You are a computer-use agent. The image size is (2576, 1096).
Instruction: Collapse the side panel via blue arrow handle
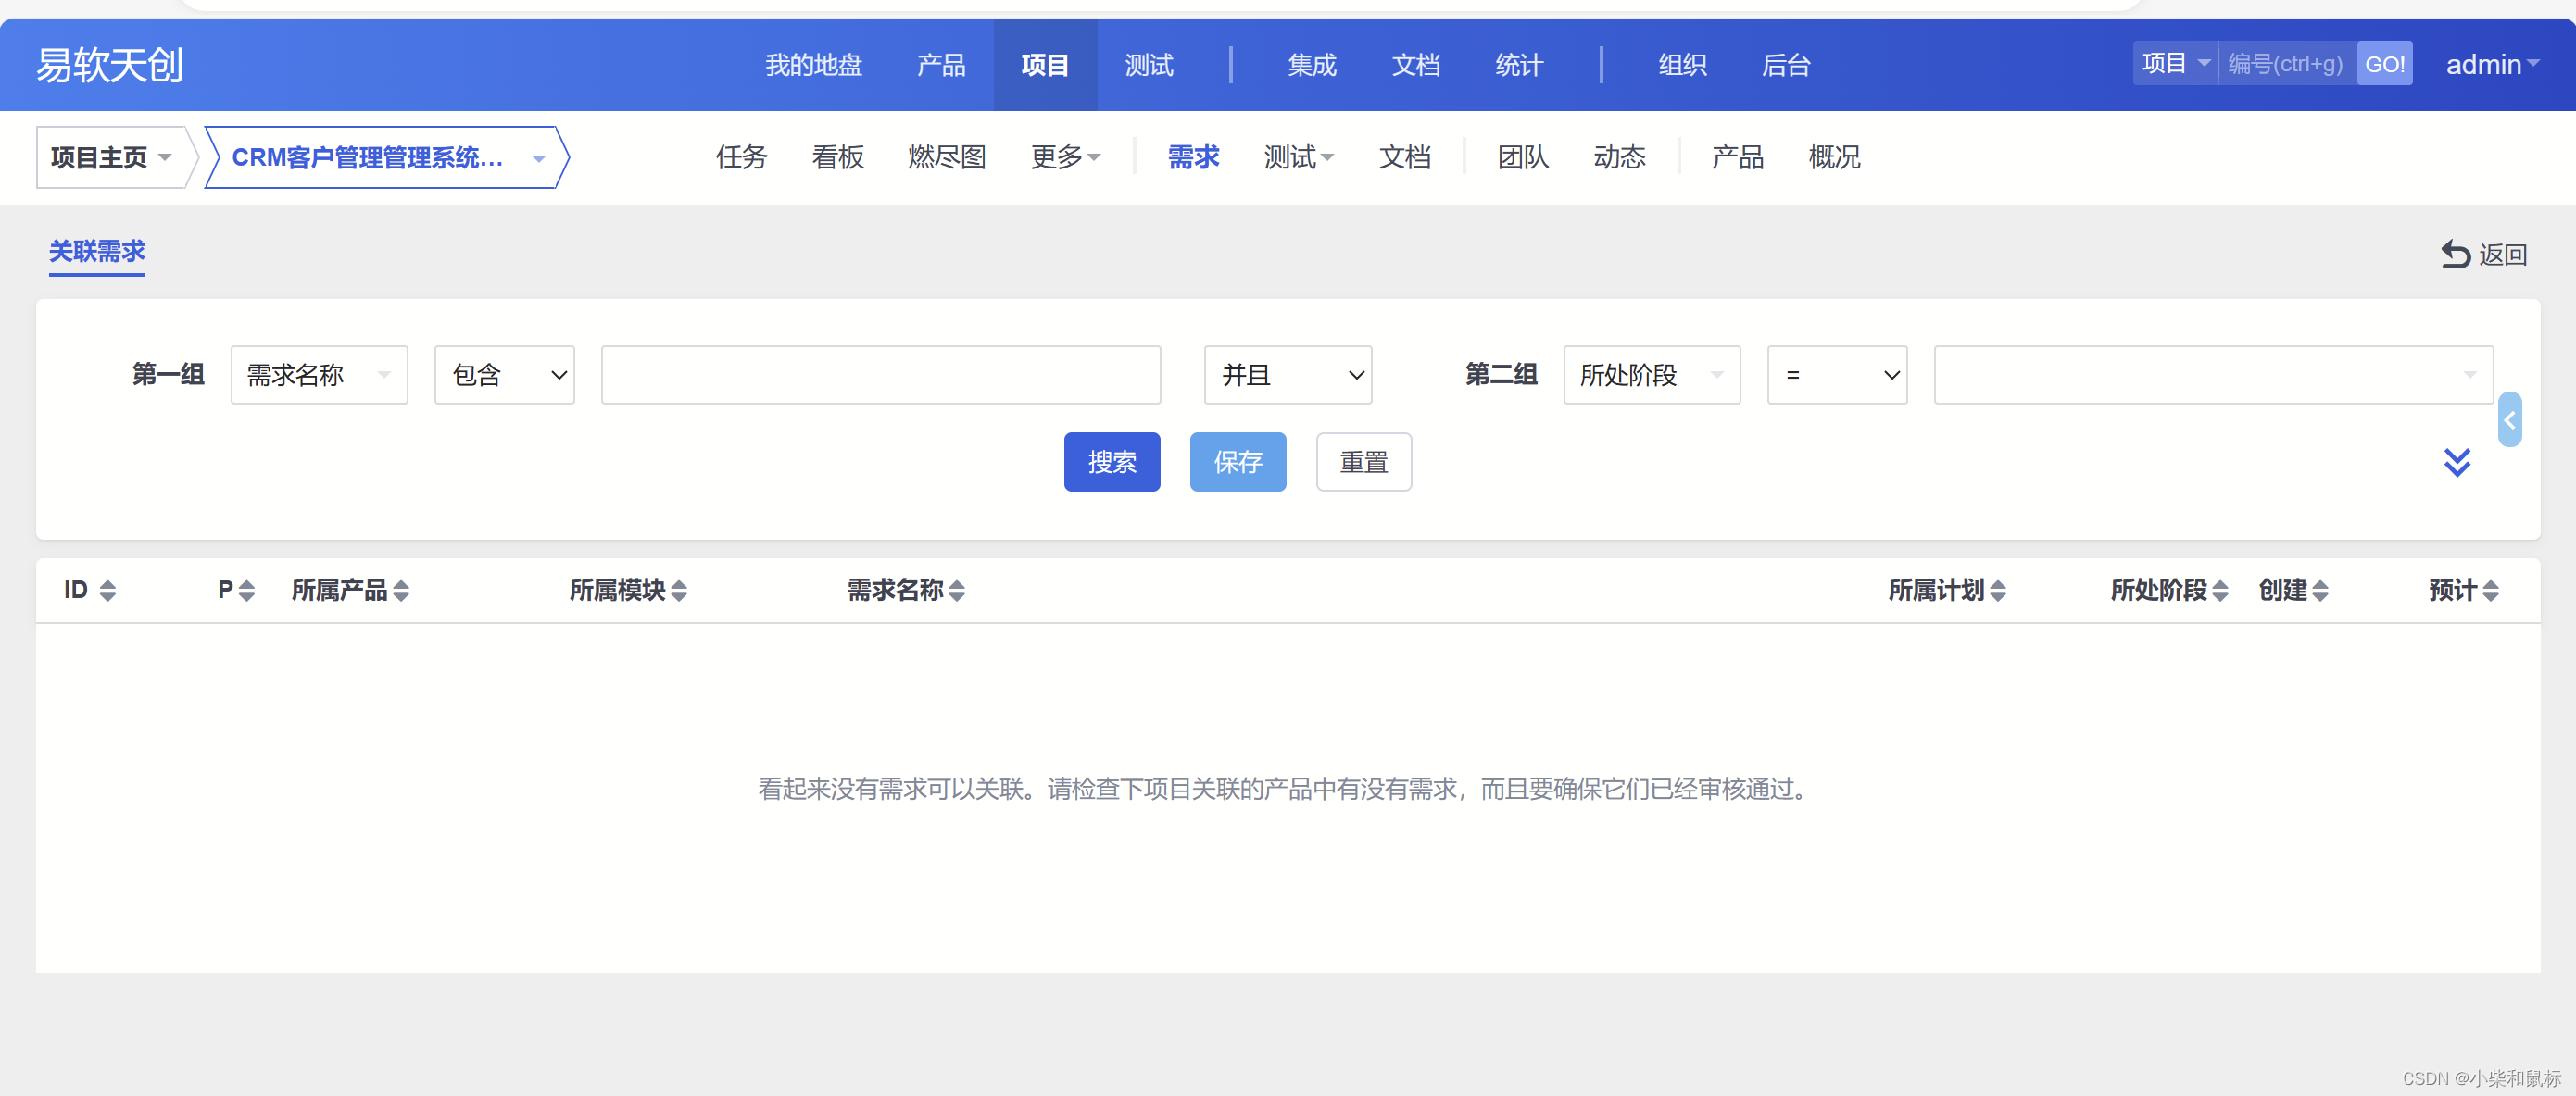pos(2509,420)
